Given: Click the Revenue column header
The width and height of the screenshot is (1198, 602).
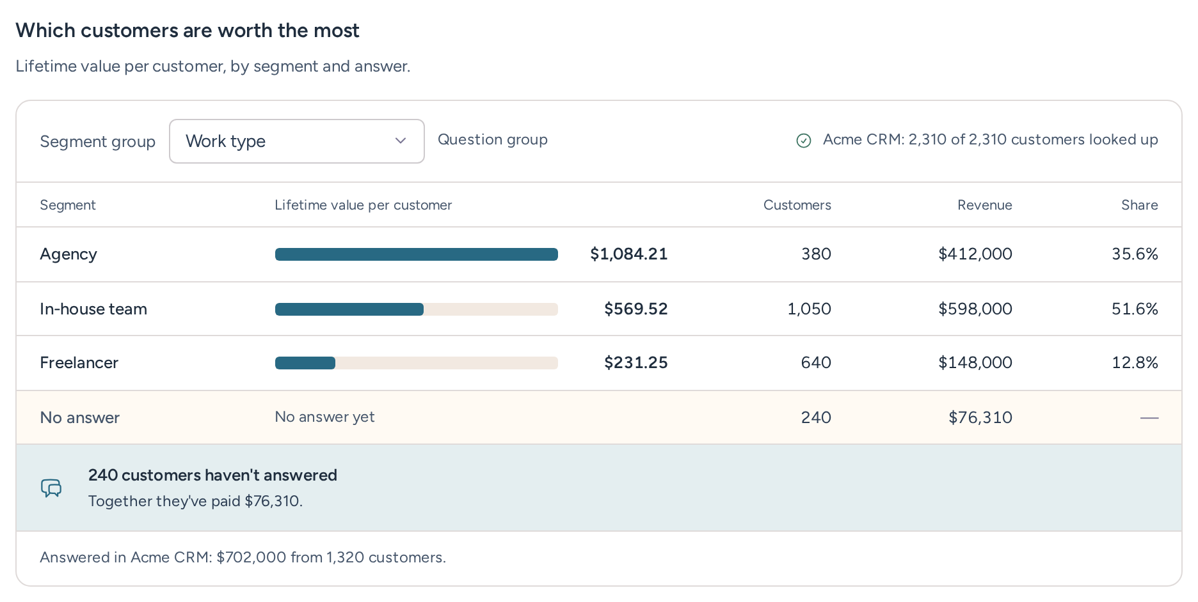Looking at the screenshot, I should coord(985,205).
